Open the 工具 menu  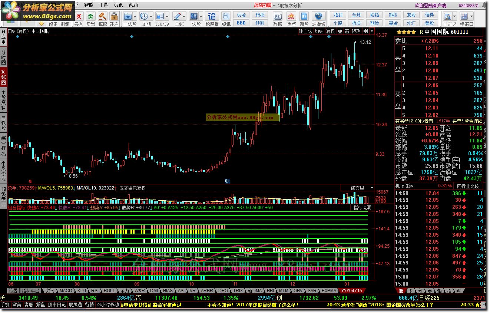pyautogui.click(x=104, y=5)
